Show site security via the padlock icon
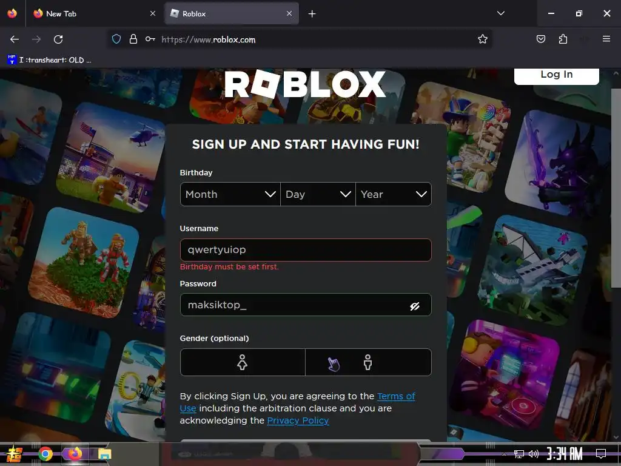Viewport: 621px width, 466px height. (133, 39)
